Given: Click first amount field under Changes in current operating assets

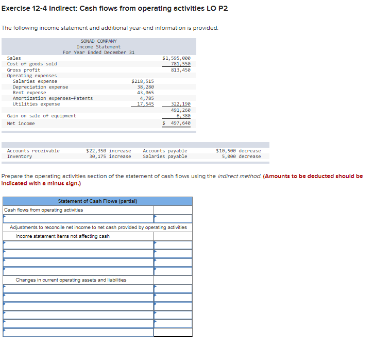Looking at the screenshot, I should coord(173,289).
